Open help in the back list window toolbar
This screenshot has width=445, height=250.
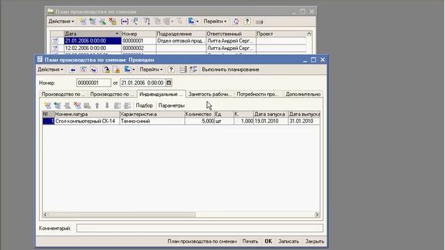[248, 22]
